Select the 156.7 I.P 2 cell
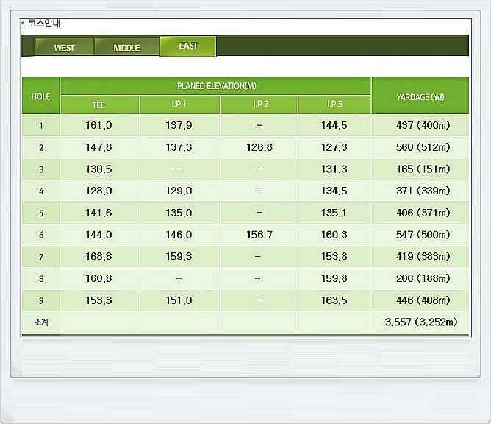Screen dimensions: 491x424 [x=259, y=235]
